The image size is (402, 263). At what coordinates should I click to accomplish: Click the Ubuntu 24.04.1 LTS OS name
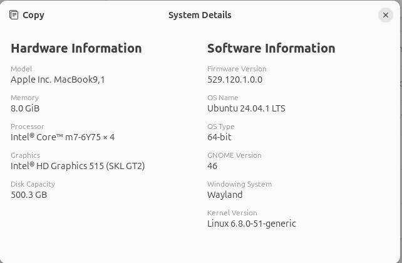(x=246, y=108)
